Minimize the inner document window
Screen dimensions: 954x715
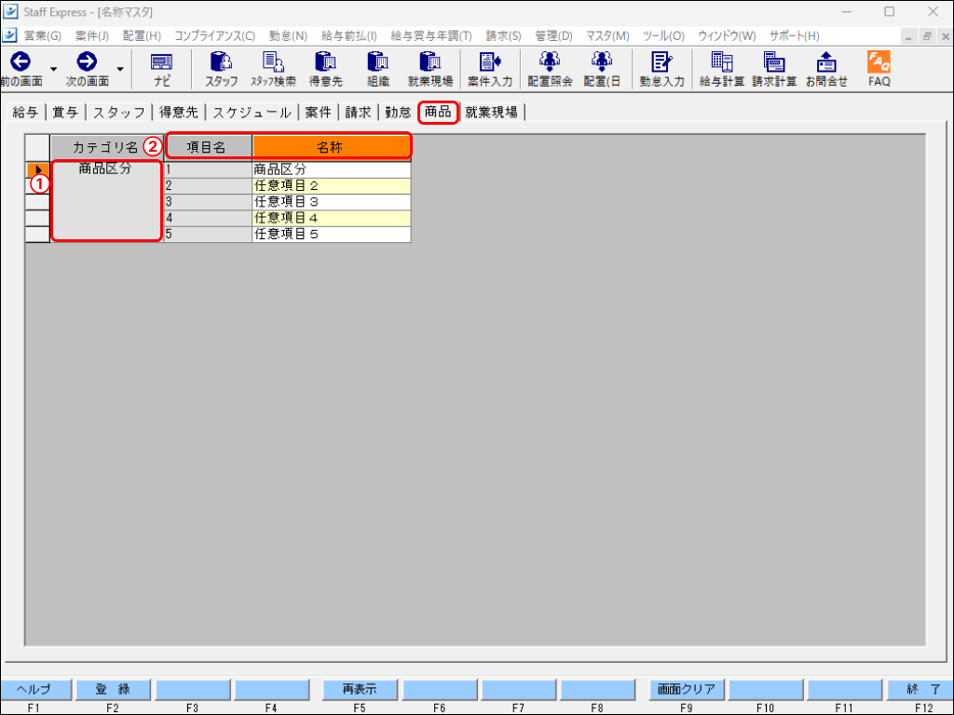[908, 36]
